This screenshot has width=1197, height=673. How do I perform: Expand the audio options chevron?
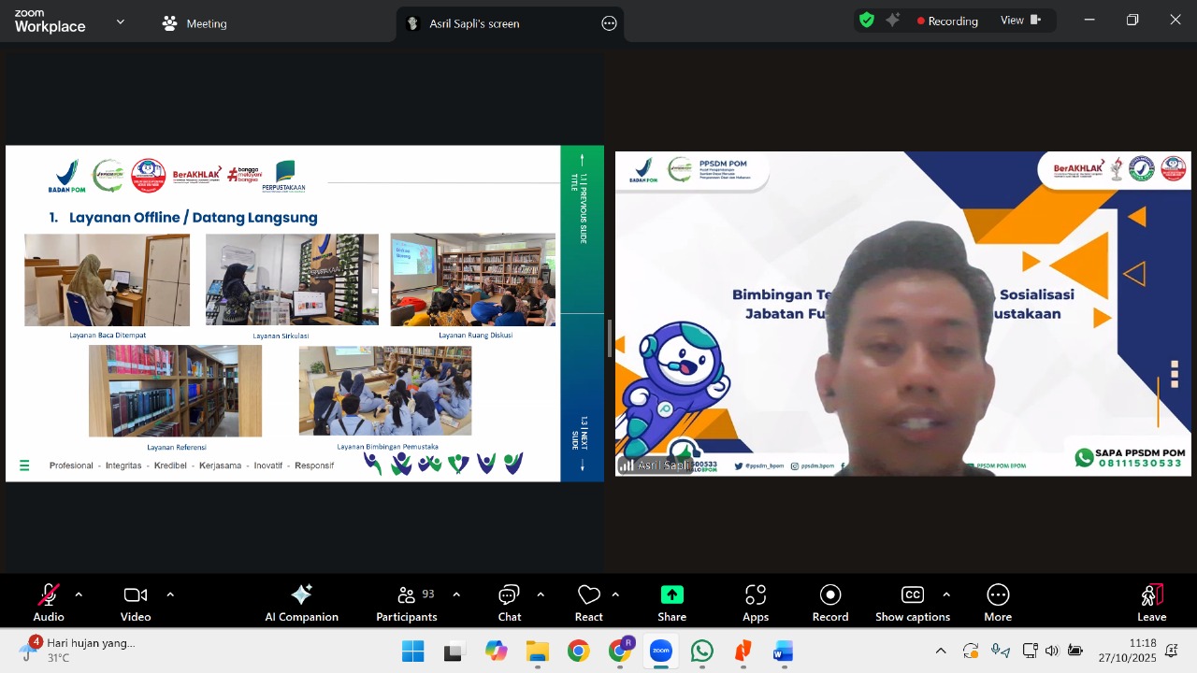tap(79, 594)
